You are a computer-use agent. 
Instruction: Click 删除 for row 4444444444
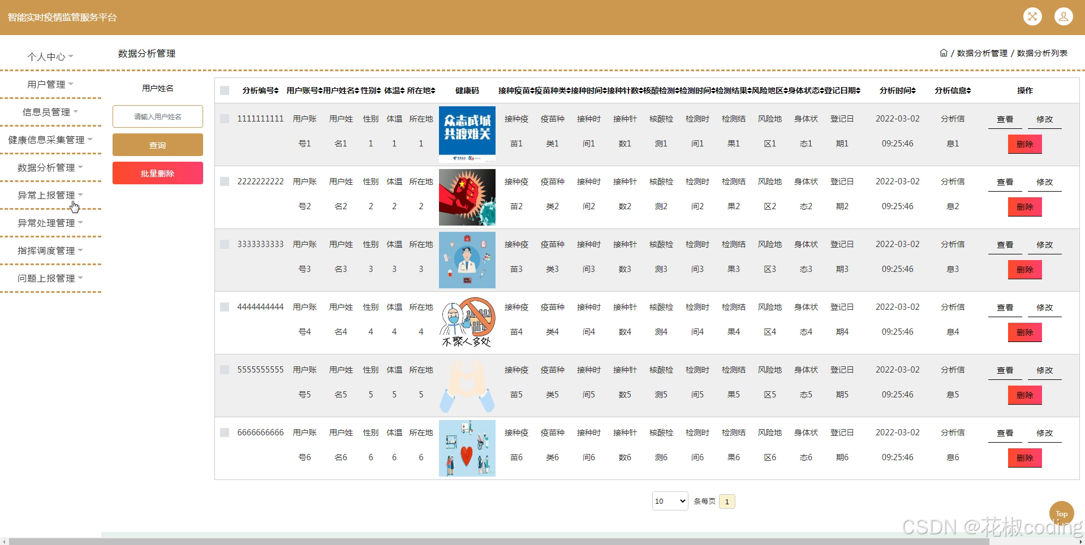(x=1025, y=332)
